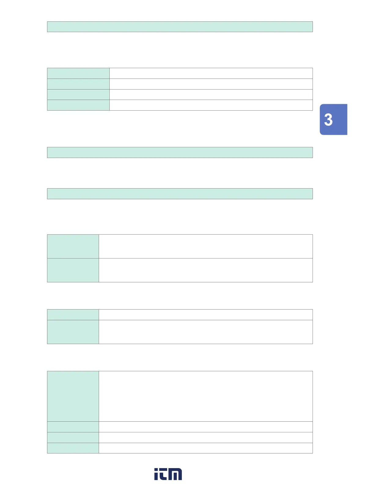Click the green header bar beneath the chapter tab
This screenshot has width=374, height=484.
pyautogui.click(x=180, y=152)
